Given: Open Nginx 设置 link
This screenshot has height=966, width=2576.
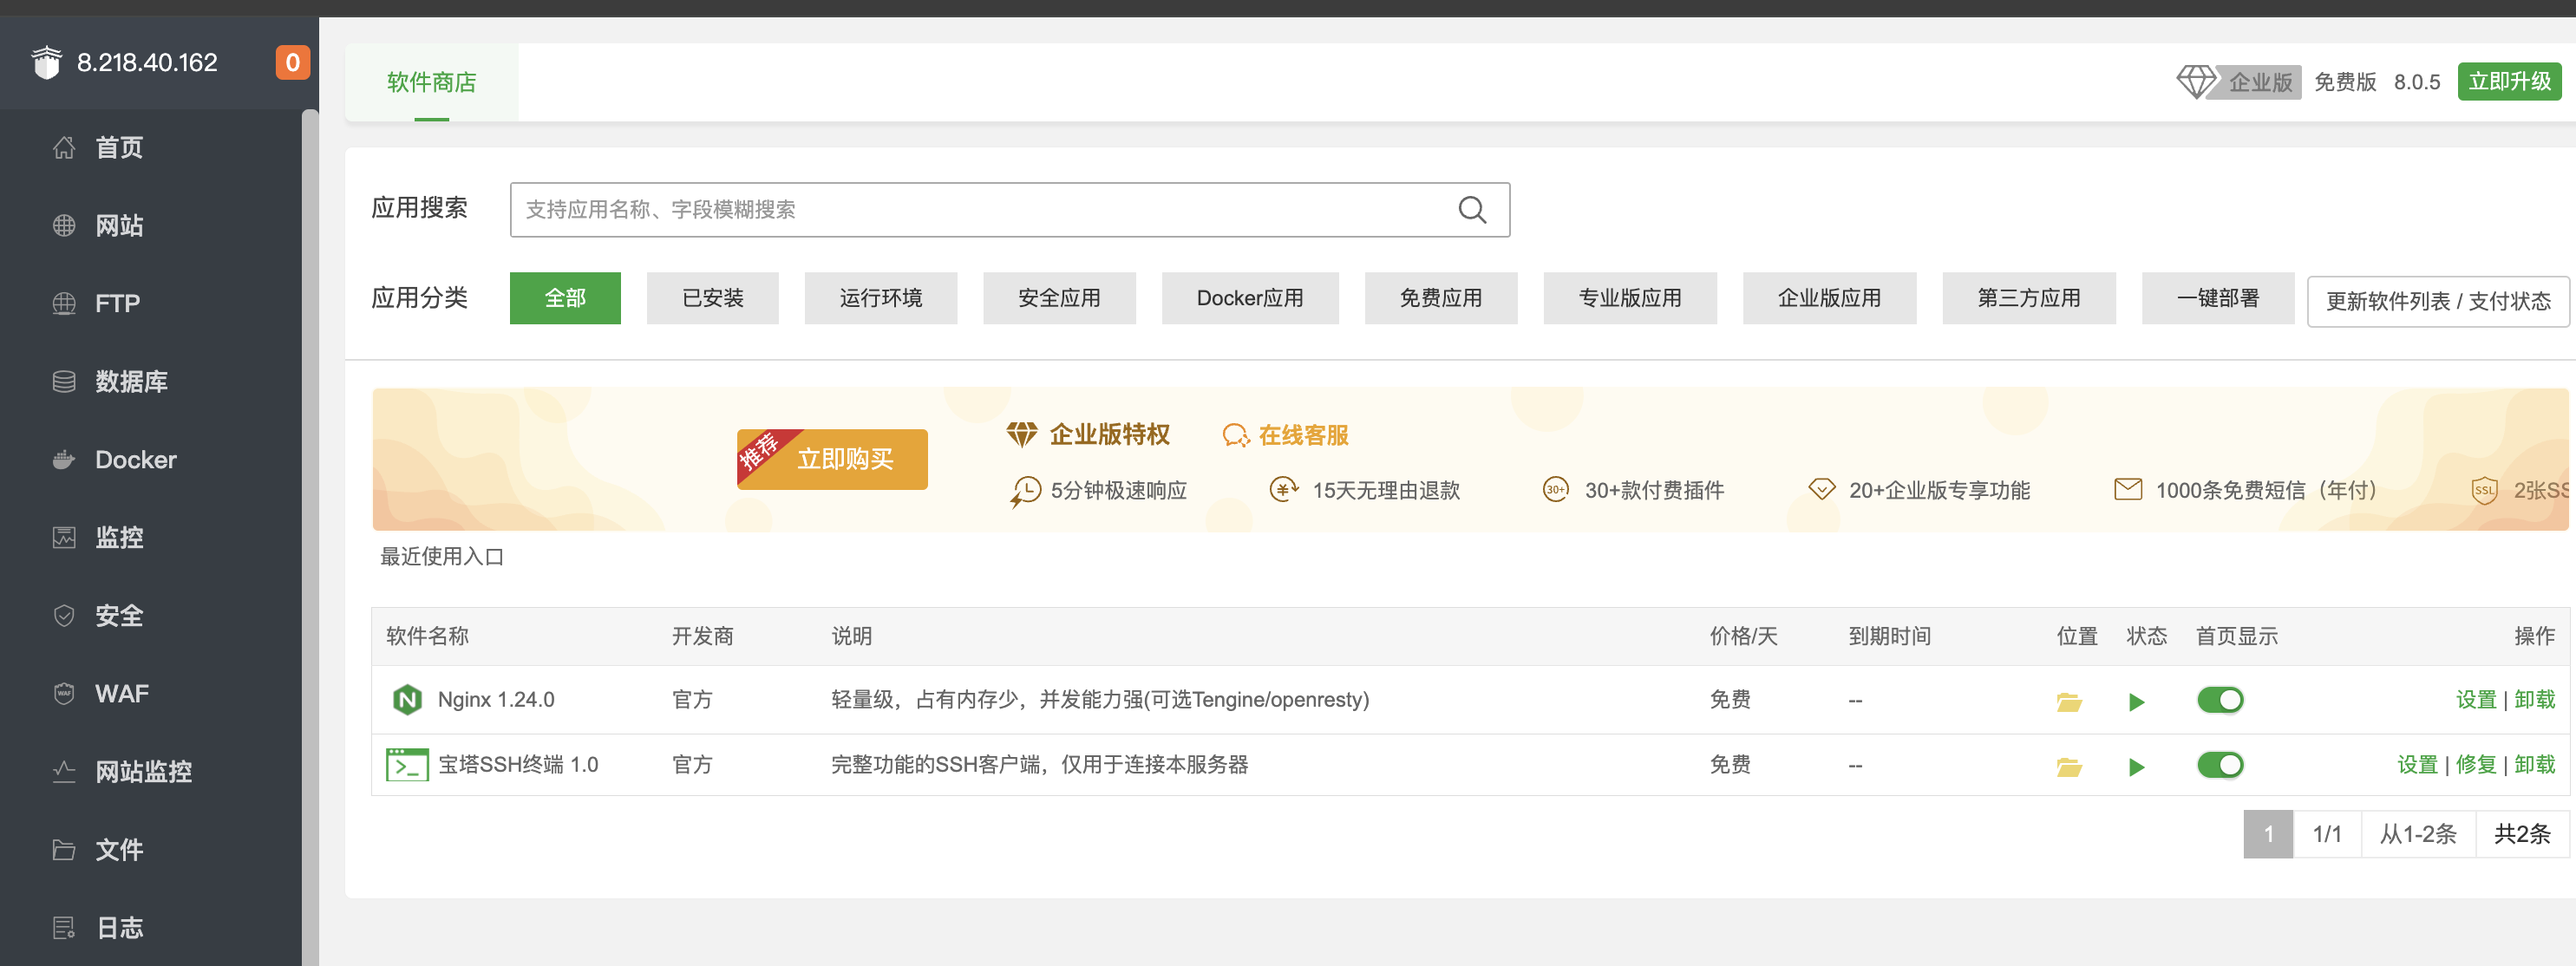Looking at the screenshot, I should (x=2476, y=700).
